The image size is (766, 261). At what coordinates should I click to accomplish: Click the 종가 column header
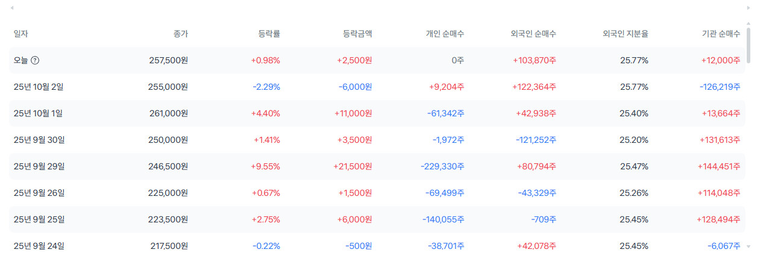pyautogui.click(x=180, y=34)
